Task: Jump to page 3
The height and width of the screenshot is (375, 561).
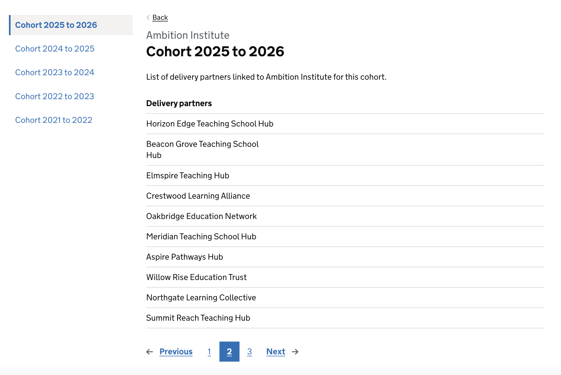Action: (250, 352)
